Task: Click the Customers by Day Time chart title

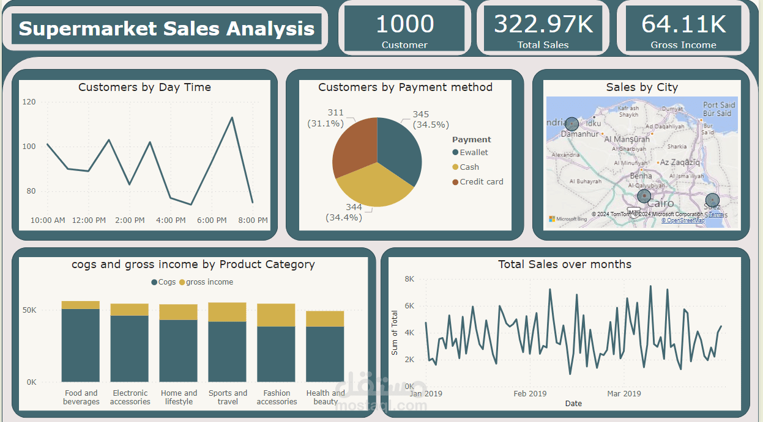Action: point(146,87)
